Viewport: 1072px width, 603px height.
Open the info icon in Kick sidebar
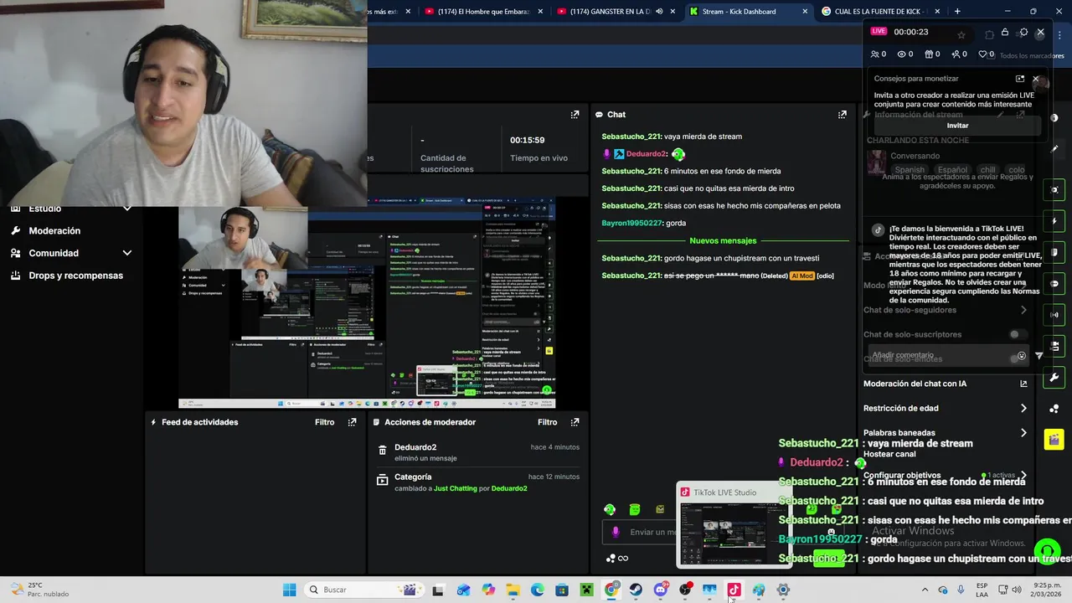pos(1054,118)
